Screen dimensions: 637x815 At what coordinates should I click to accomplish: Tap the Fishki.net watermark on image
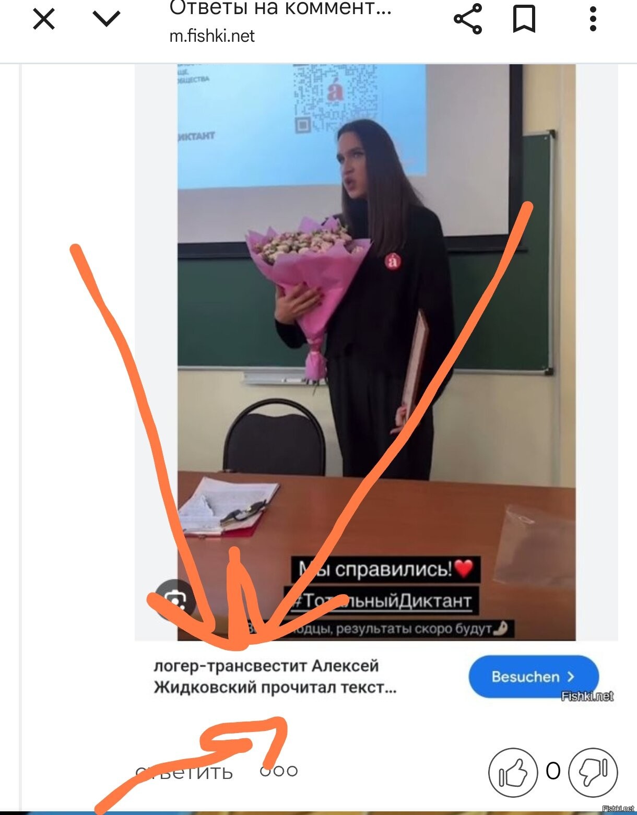pyautogui.click(x=587, y=696)
